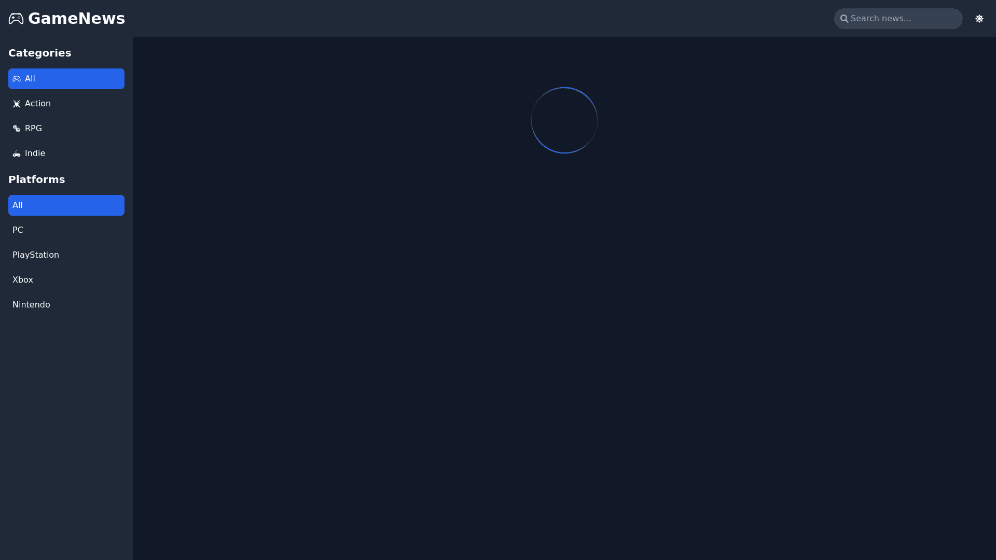This screenshot has width=996, height=560.
Task: Click the circular loading spinner
Action: [x=564, y=120]
